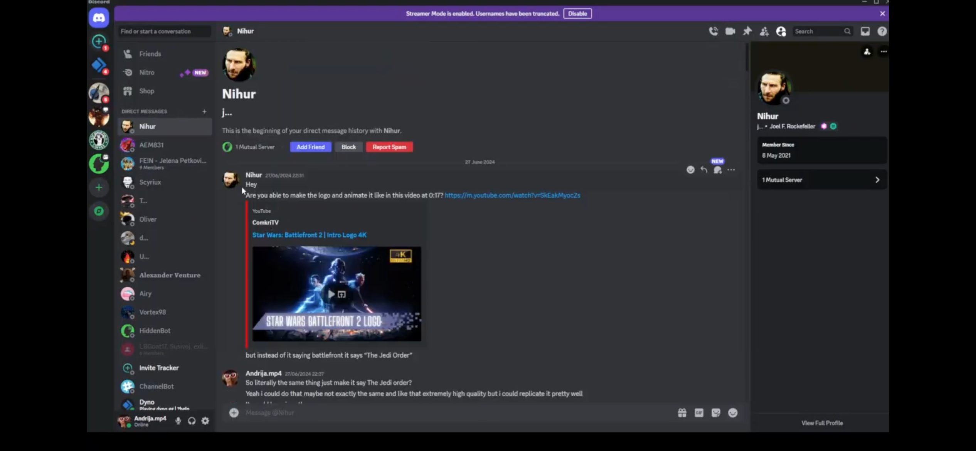Play the embedded YouTube video
Image resolution: width=976 pixels, height=451 pixels.
tap(331, 294)
